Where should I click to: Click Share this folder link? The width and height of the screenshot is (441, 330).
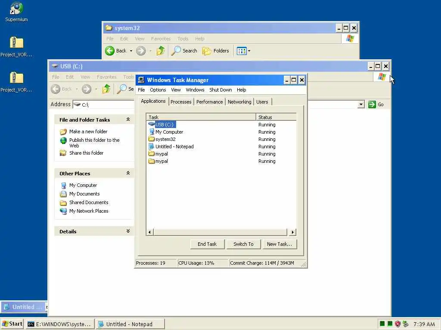coord(86,153)
